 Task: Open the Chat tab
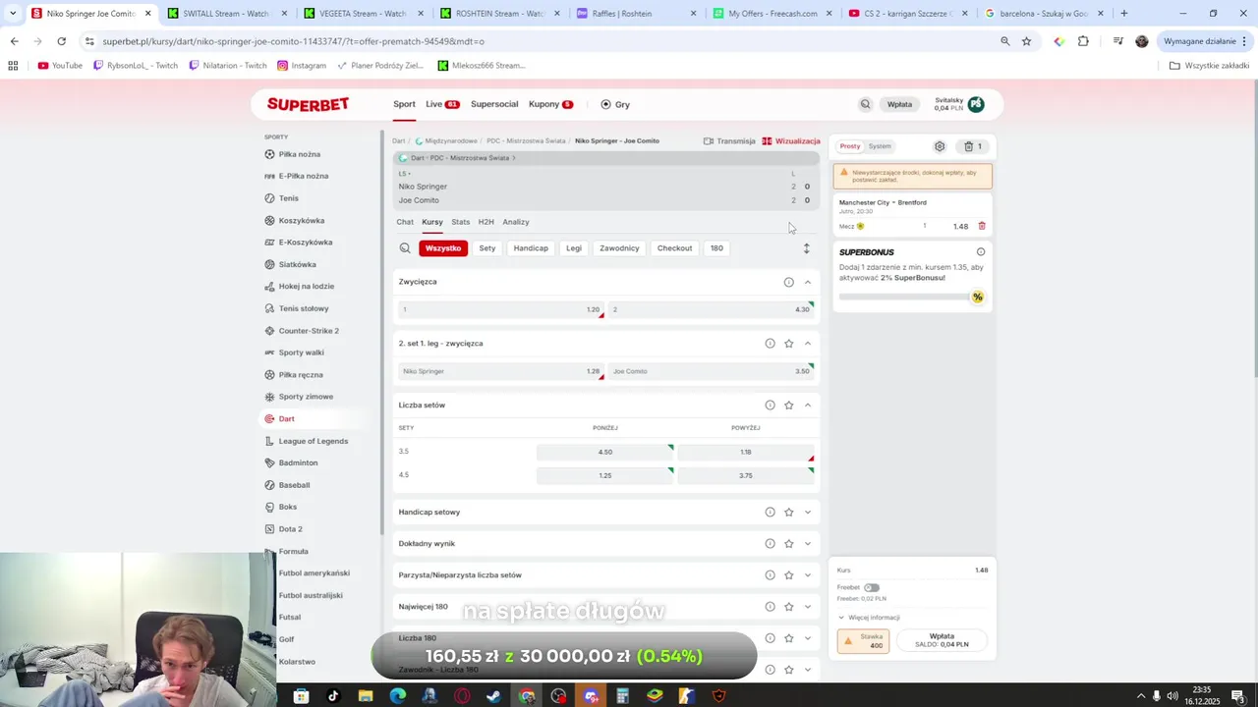pos(405,222)
